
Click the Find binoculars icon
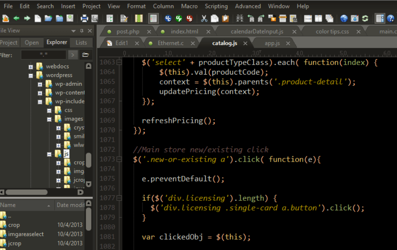pos(239,18)
